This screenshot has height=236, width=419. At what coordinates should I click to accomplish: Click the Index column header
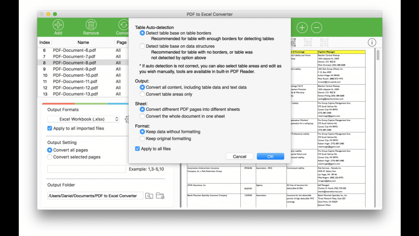(x=45, y=42)
